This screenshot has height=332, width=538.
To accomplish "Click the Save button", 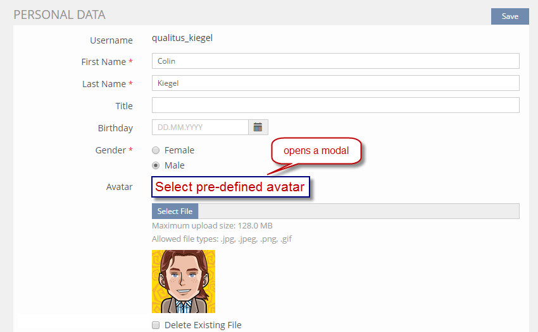I will coord(510,16).
